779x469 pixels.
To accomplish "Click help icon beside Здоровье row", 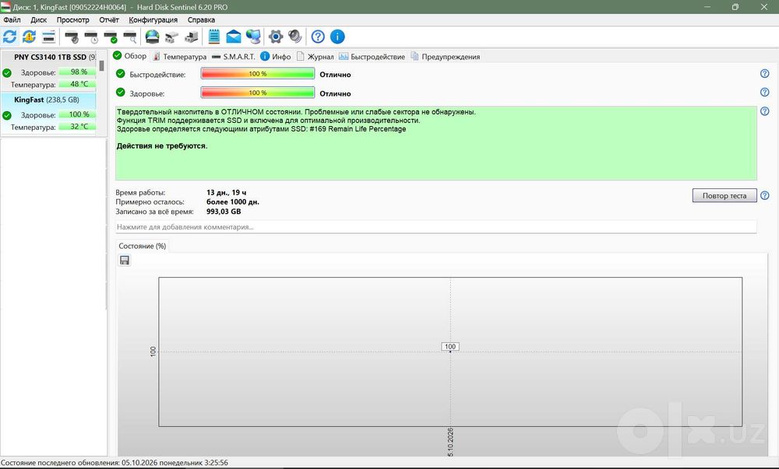I will [765, 93].
